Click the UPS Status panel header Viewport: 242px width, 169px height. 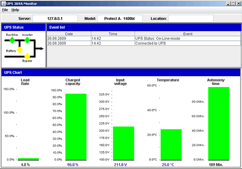coord(23,27)
